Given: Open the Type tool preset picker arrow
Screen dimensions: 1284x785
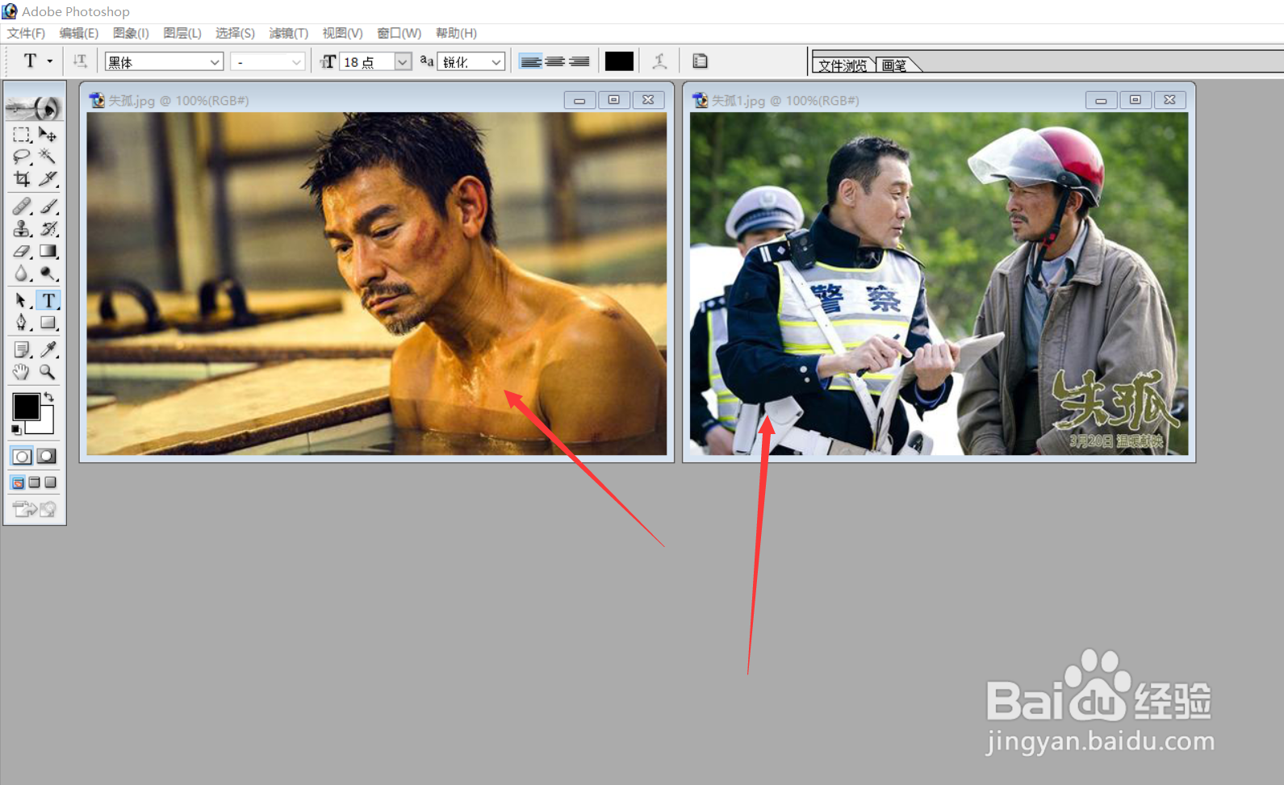Looking at the screenshot, I should pos(49,61).
